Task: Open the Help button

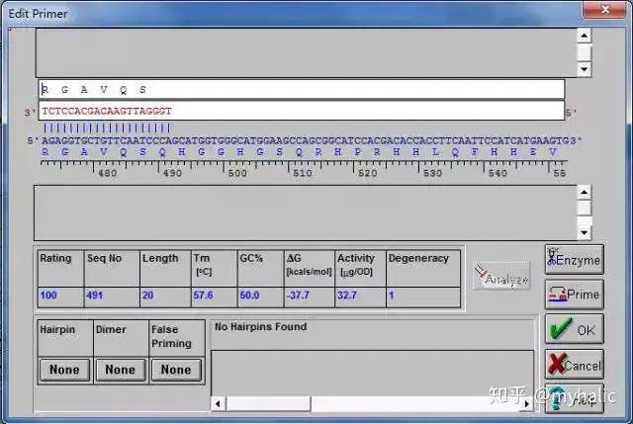Action: click(574, 398)
